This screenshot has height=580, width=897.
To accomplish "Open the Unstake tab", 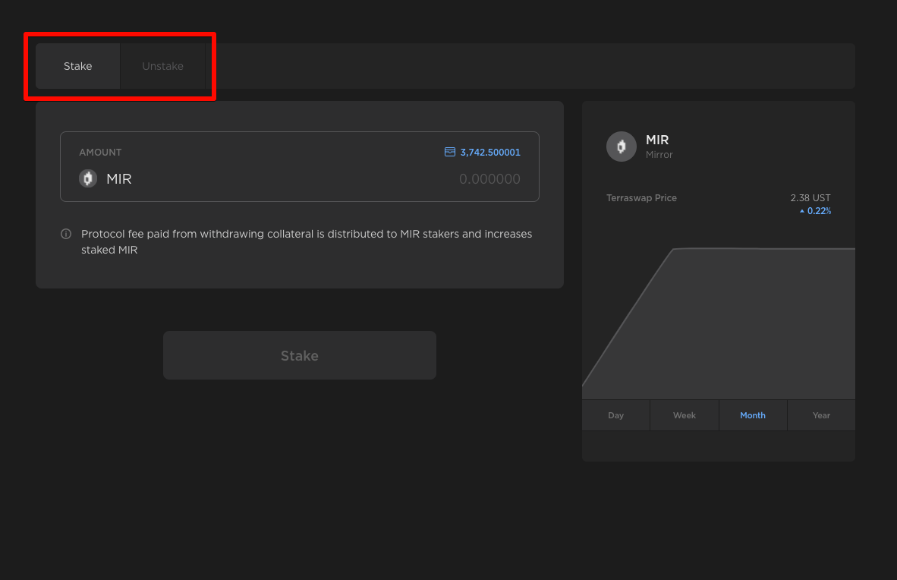I will click(x=162, y=66).
